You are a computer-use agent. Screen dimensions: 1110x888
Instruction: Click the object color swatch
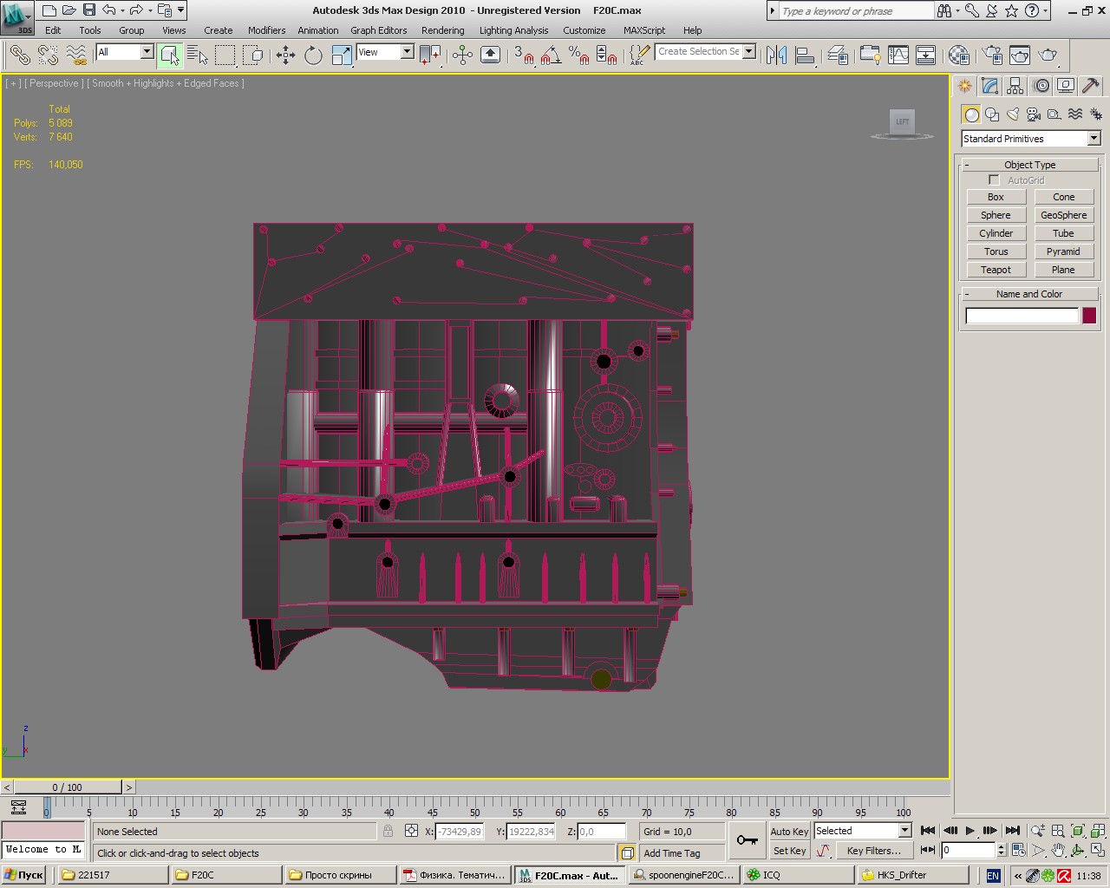[x=1089, y=316]
